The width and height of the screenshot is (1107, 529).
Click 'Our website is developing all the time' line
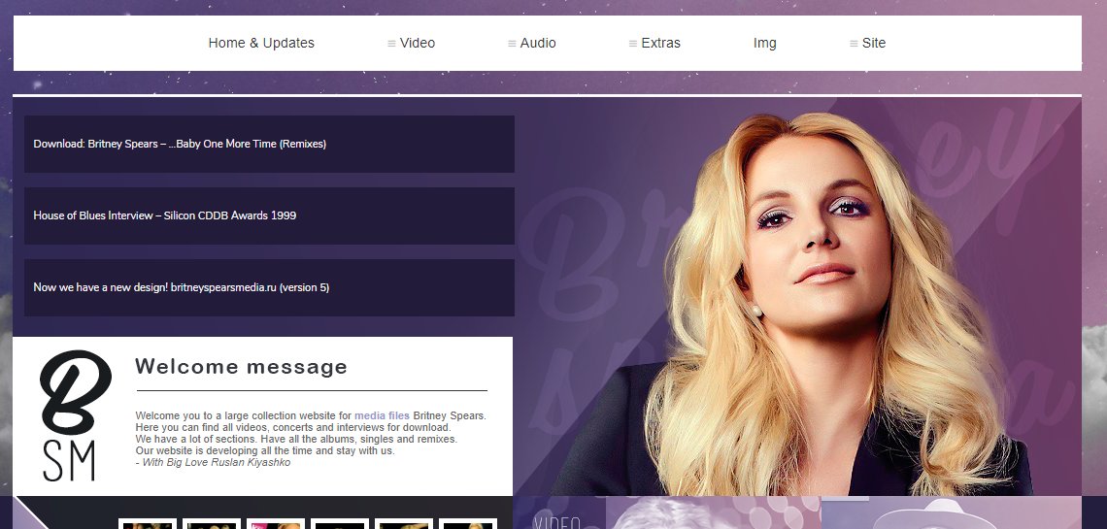point(265,450)
